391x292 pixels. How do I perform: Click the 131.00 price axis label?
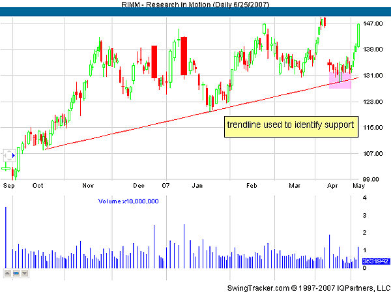[x=373, y=76]
